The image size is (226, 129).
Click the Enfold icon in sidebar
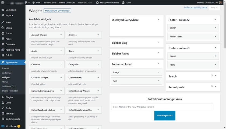point(3,55)
